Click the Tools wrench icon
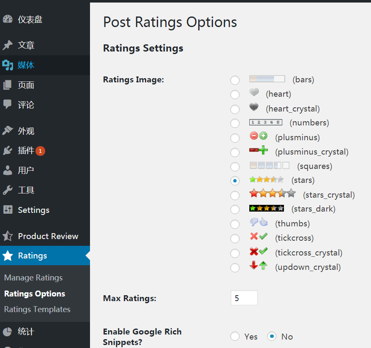The width and height of the screenshot is (371, 348). click(8, 190)
